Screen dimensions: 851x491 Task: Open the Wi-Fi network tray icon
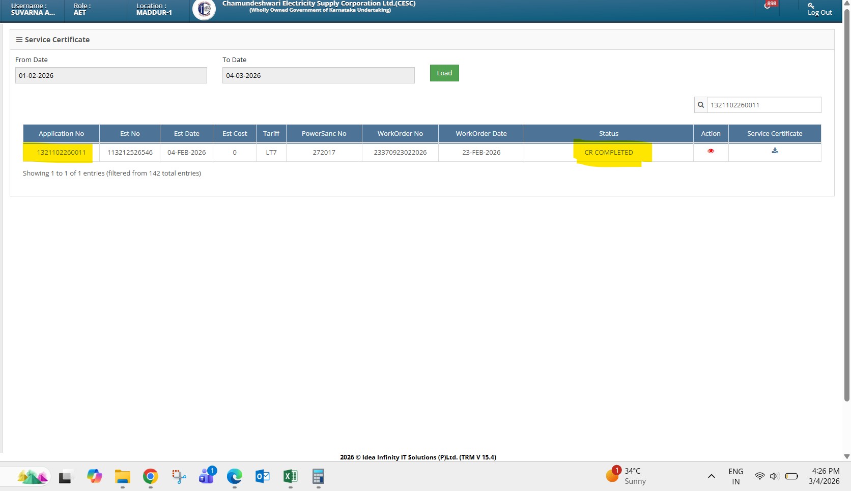[x=759, y=476]
